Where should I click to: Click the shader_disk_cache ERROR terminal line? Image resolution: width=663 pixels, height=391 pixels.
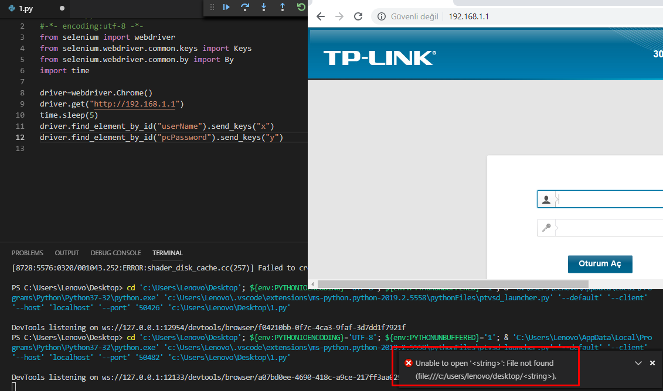coord(159,267)
